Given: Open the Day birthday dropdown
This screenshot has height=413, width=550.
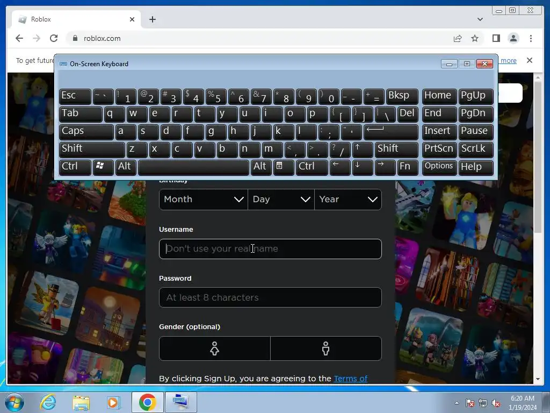Looking at the screenshot, I should (x=281, y=200).
